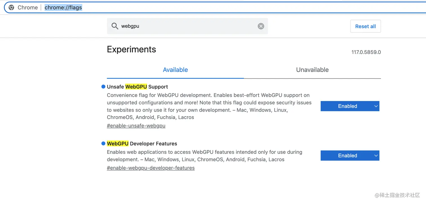426x204 pixels.
Task: Select the WebGPU Developer Features flag title
Action: (x=142, y=144)
